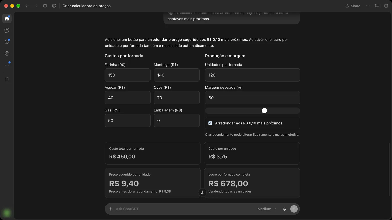Click the Share button

[353, 6]
